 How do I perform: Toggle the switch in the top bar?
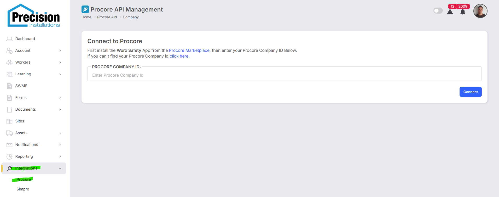pyautogui.click(x=438, y=11)
